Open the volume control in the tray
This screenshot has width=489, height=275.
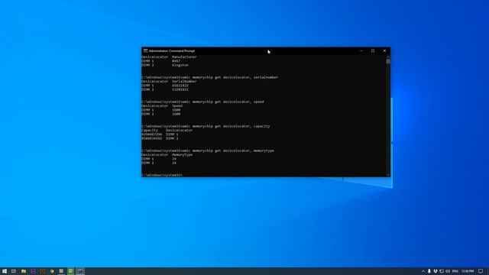click(x=448, y=271)
